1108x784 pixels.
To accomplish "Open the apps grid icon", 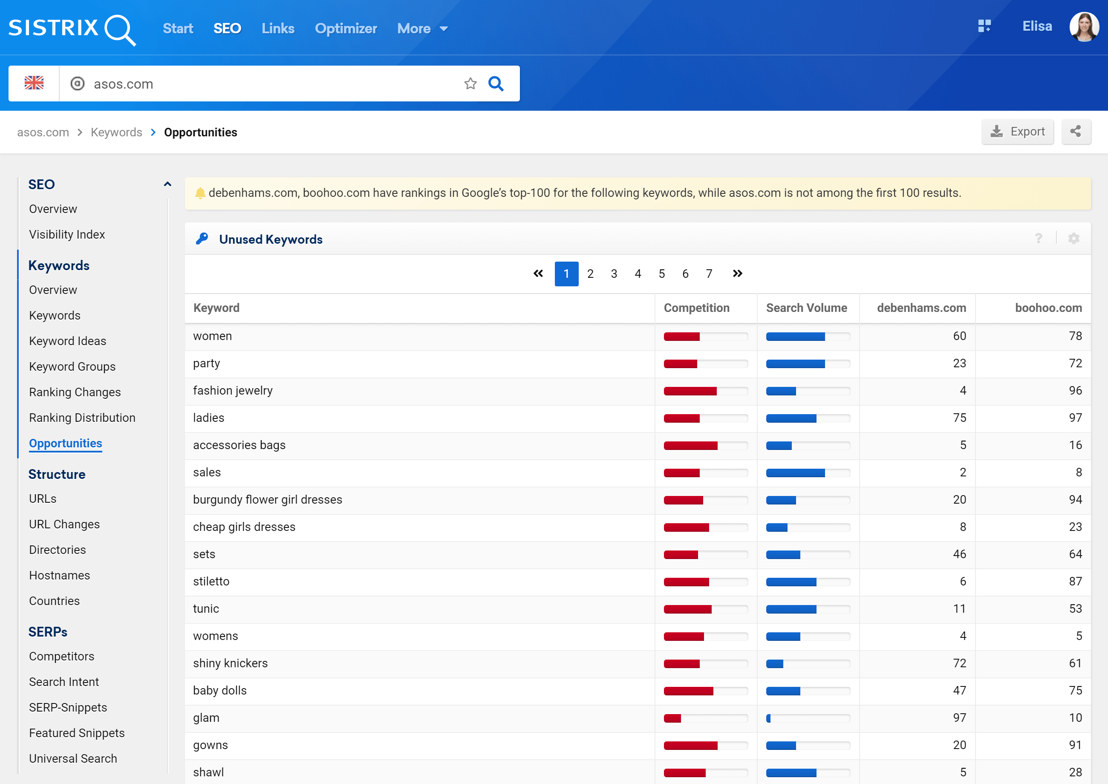I will pos(984,26).
